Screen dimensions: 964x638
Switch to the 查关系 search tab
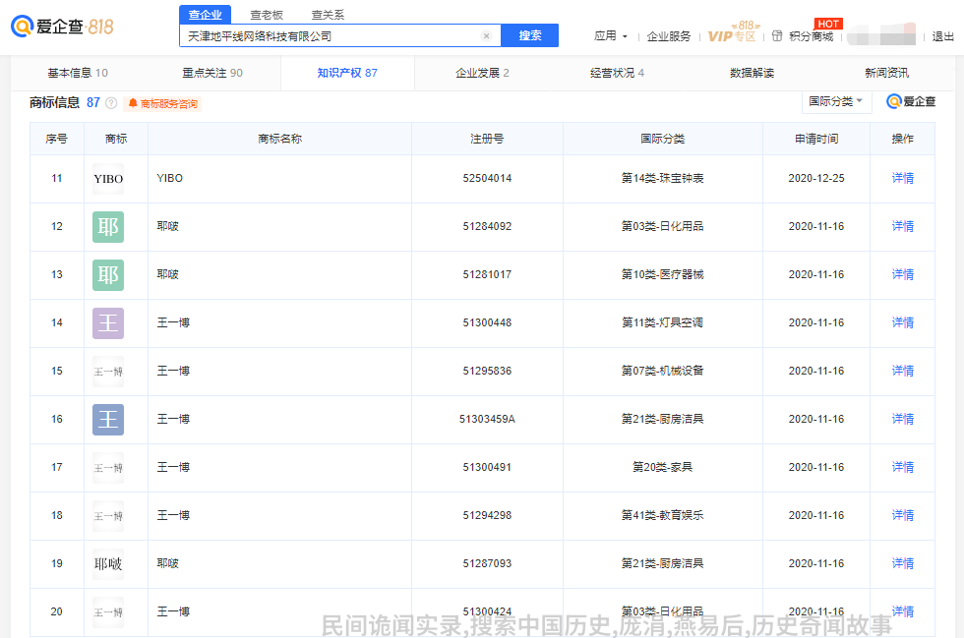(328, 14)
